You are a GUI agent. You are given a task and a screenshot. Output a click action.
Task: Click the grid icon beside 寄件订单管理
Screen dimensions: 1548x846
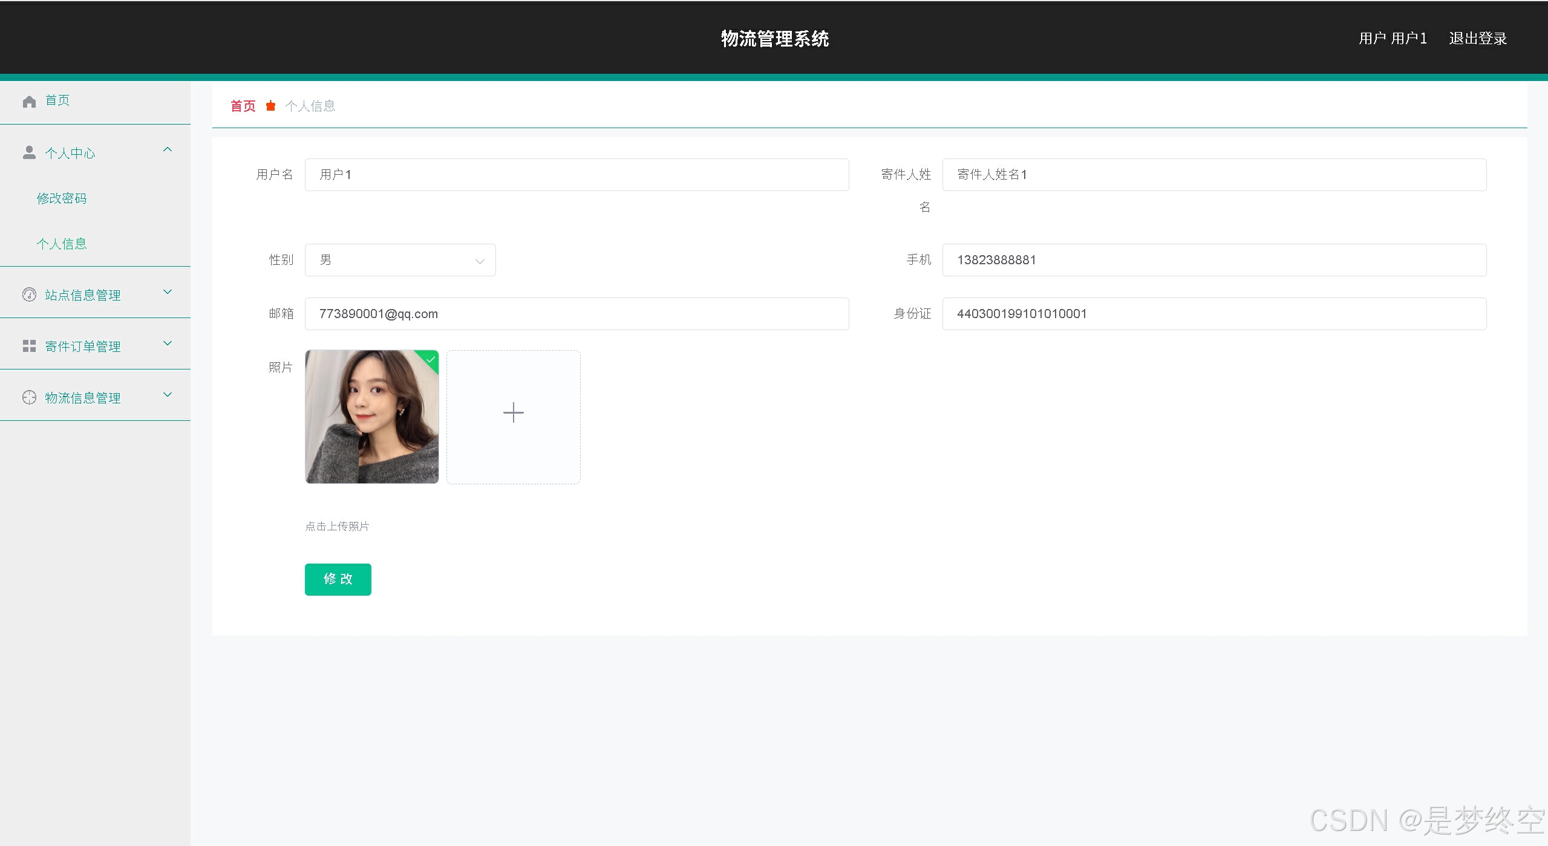(x=29, y=346)
